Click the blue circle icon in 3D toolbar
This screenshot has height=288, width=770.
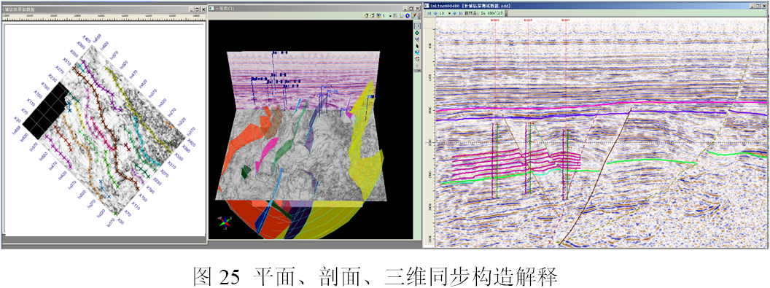[x=407, y=16]
